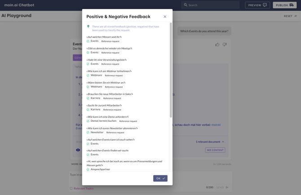
Task: Click check icon beside Ansprechpartner
Action: [88, 169]
